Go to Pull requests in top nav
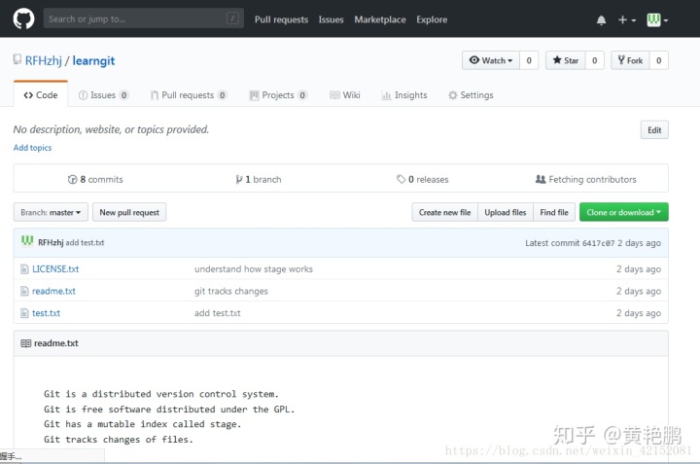Viewport: 700px width, 464px height. (x=281, y=19)
